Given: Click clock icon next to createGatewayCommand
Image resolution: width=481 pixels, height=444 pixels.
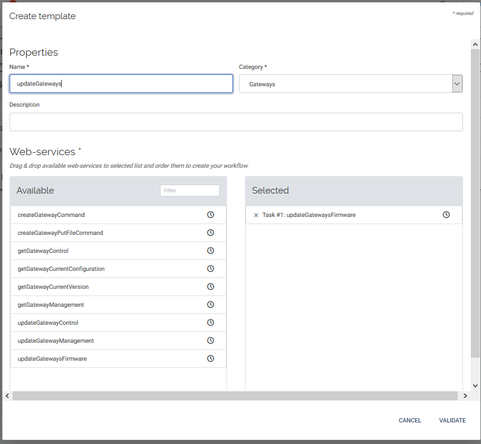Looking at the screenshot, I should 210,215.
